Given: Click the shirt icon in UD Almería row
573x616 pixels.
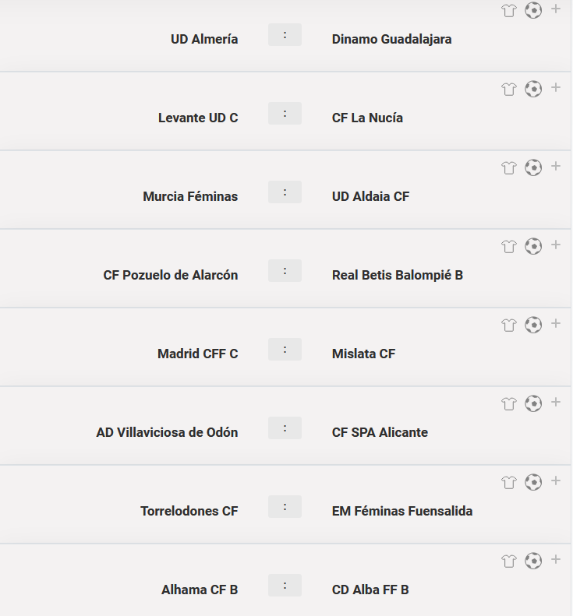Looking at the screenshot, I should click(509, 11).
